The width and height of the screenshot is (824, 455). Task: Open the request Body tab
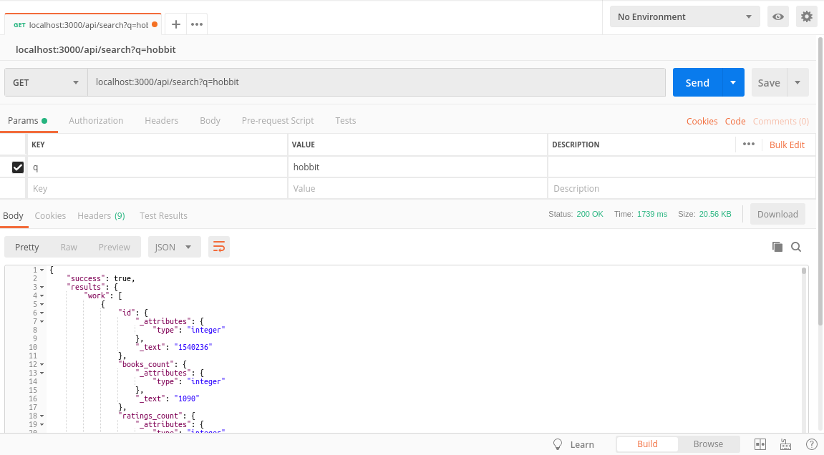tap(210, 120)
